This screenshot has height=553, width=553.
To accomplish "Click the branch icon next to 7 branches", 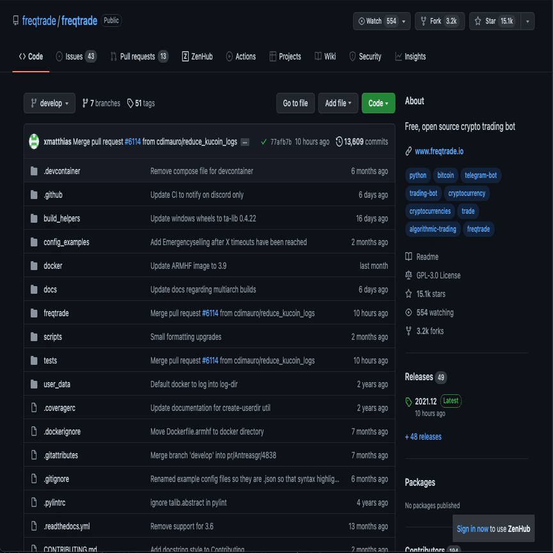I will click(84, 102).
